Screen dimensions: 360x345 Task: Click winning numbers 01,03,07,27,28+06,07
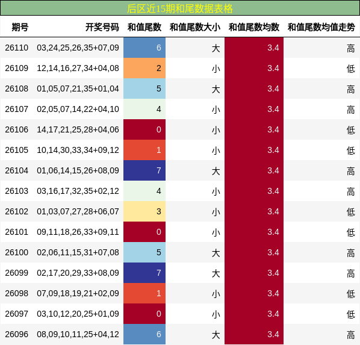coord(78,211)
